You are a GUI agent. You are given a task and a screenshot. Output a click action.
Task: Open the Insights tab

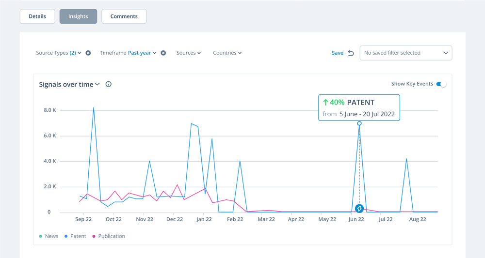pos(78,16)
